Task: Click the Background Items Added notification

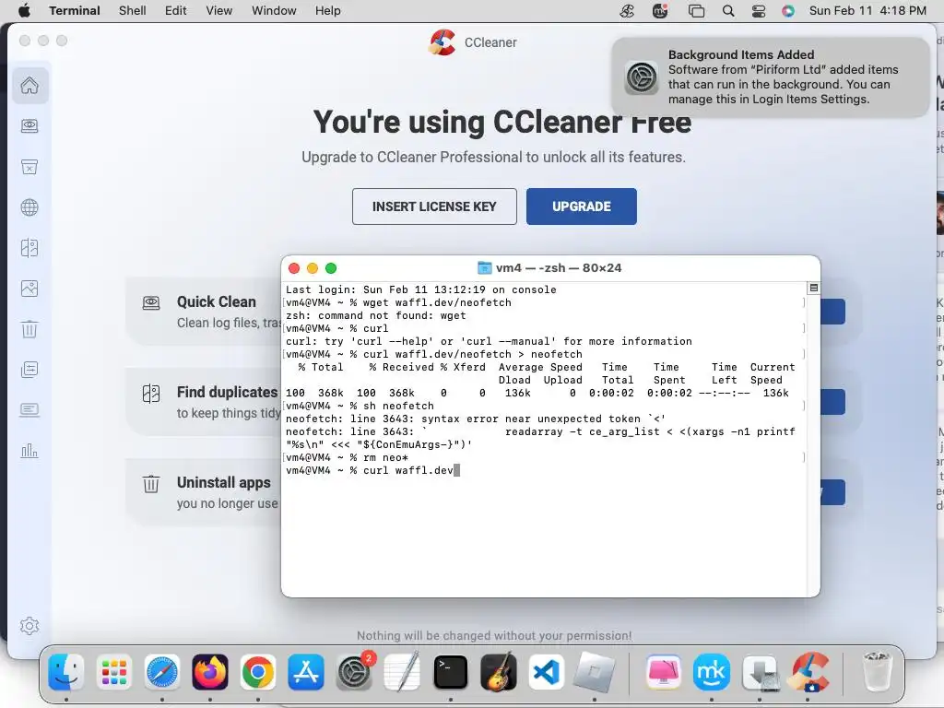Action: click(770, 77)
